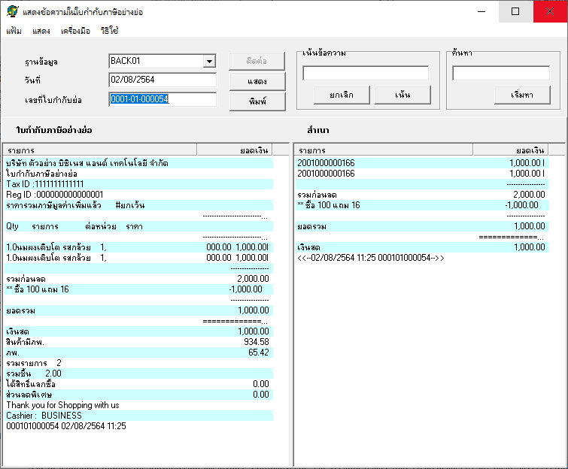Open the แฟ้ม menu
Screen dimensions: 568x469
[14, 31]
